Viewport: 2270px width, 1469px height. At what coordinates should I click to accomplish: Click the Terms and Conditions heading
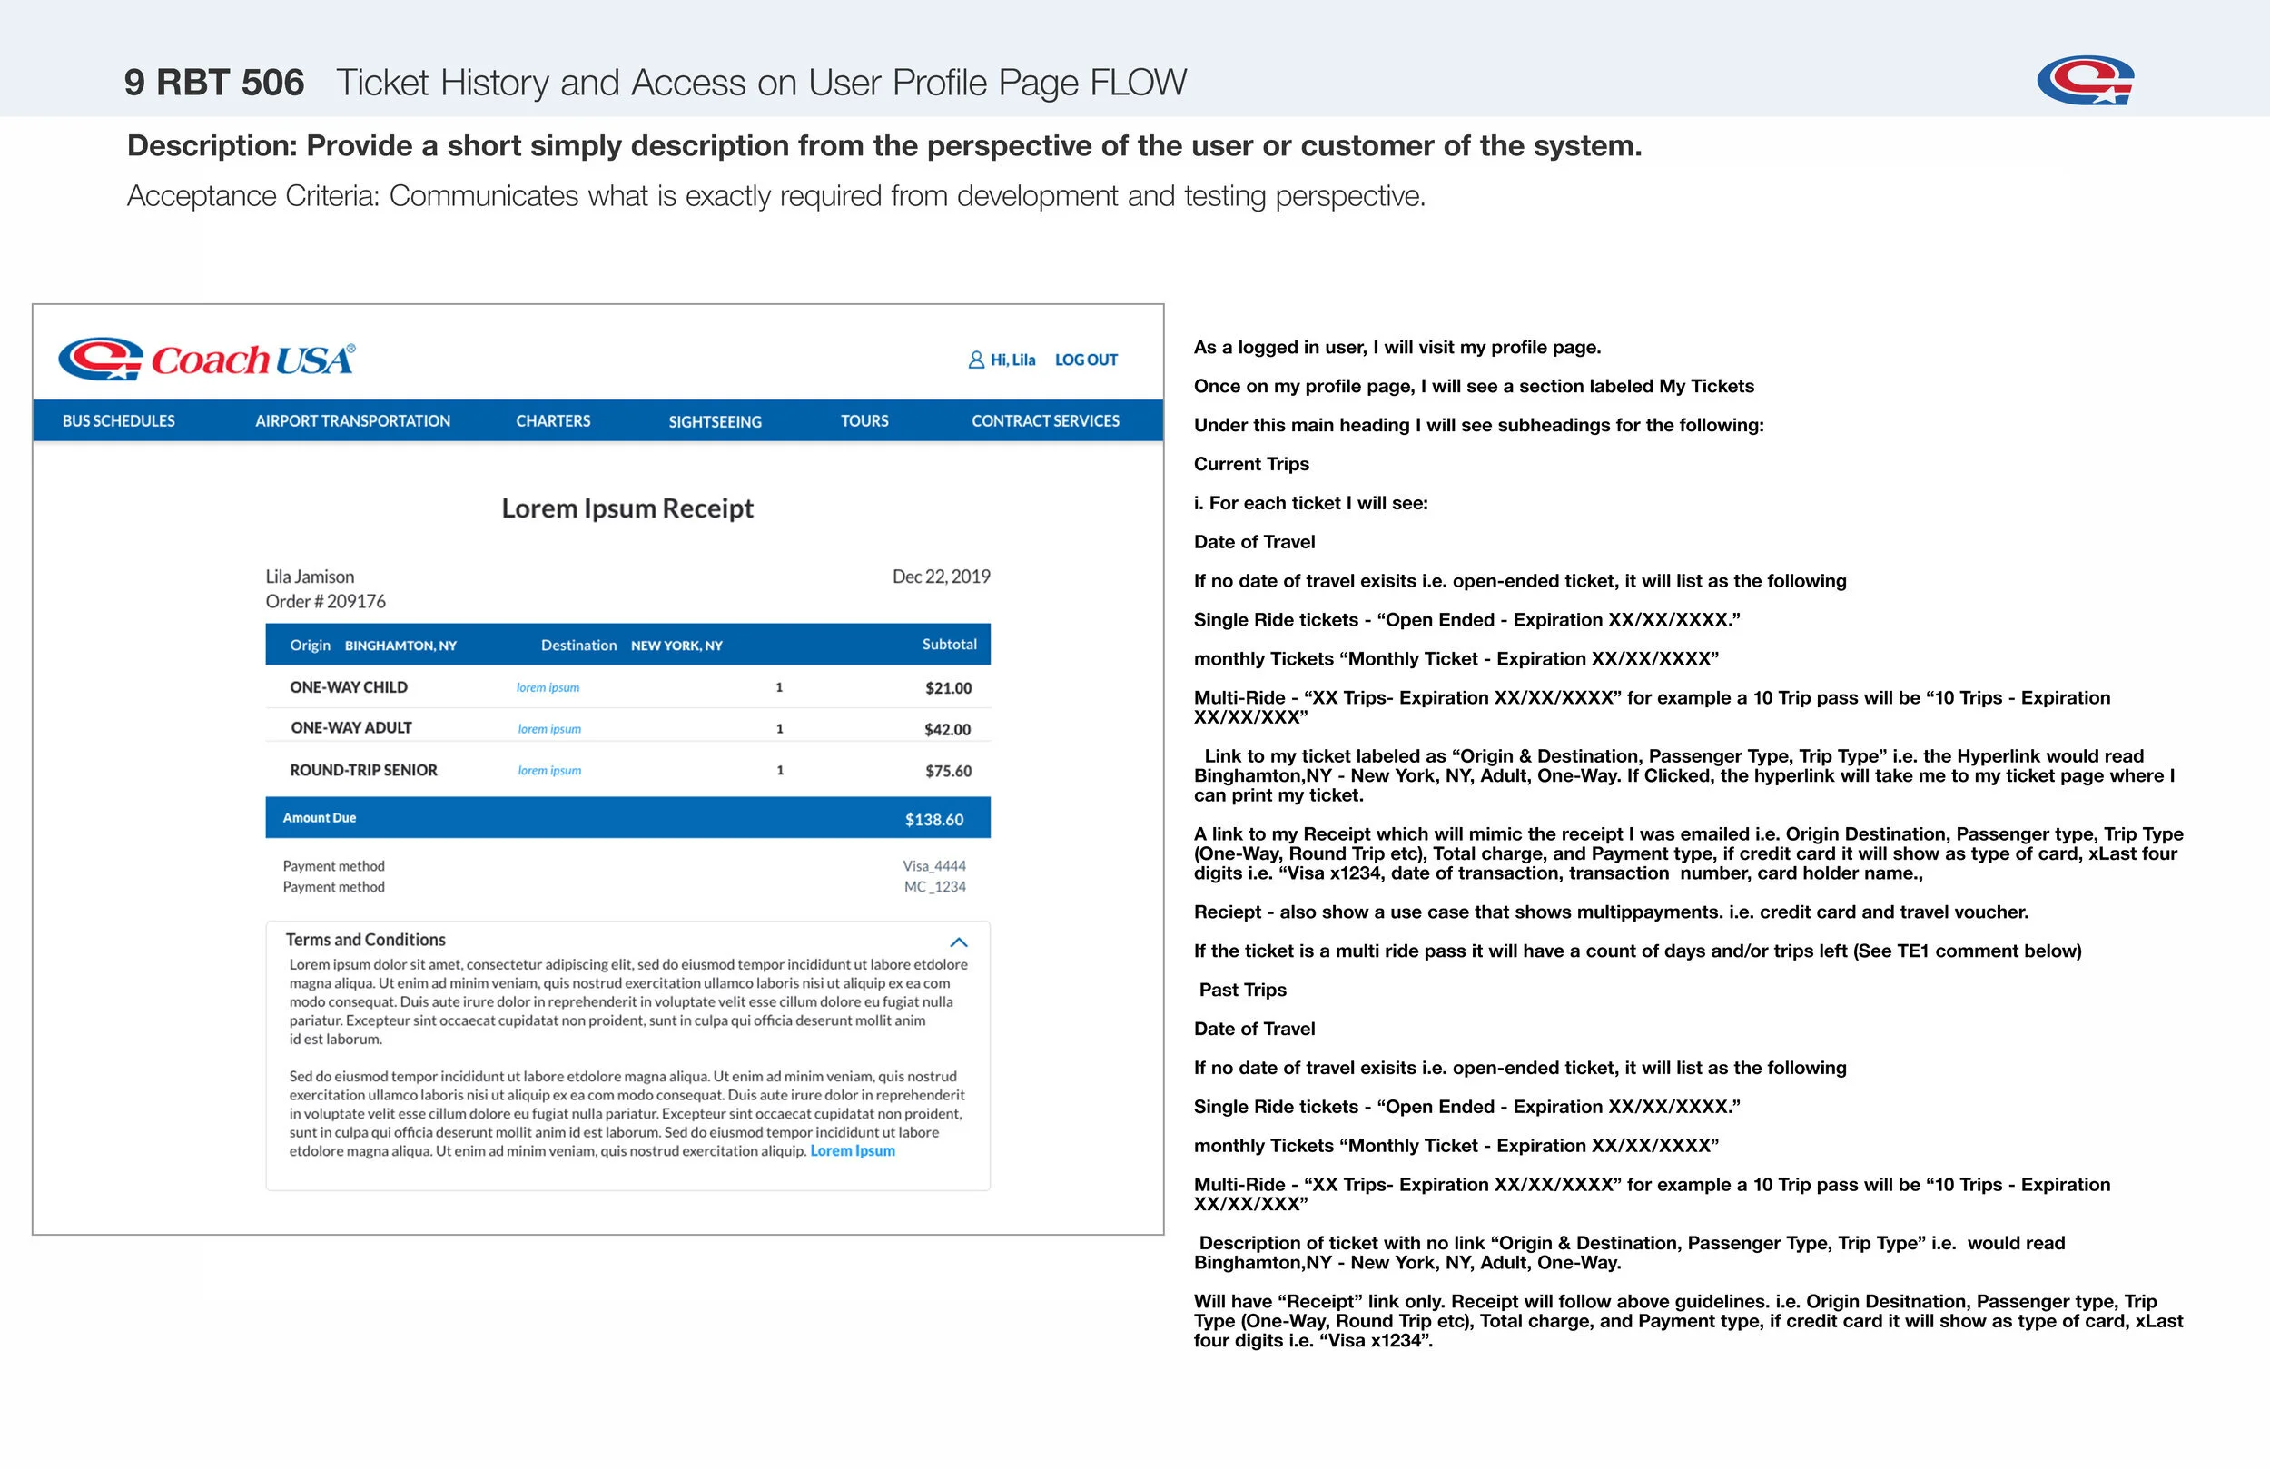click(365, 940)
